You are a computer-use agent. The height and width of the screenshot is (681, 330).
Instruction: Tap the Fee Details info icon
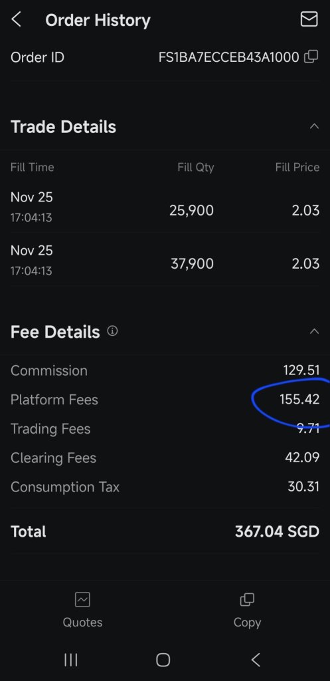pos(112,331)
